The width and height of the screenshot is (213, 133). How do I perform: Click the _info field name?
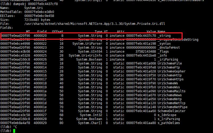(x=162, y=56)
